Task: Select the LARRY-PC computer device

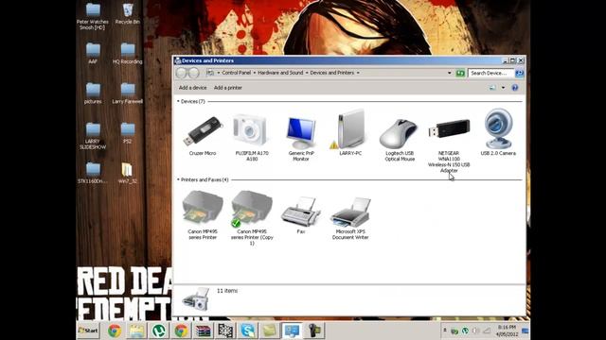Action: click(x=350, y=133)
